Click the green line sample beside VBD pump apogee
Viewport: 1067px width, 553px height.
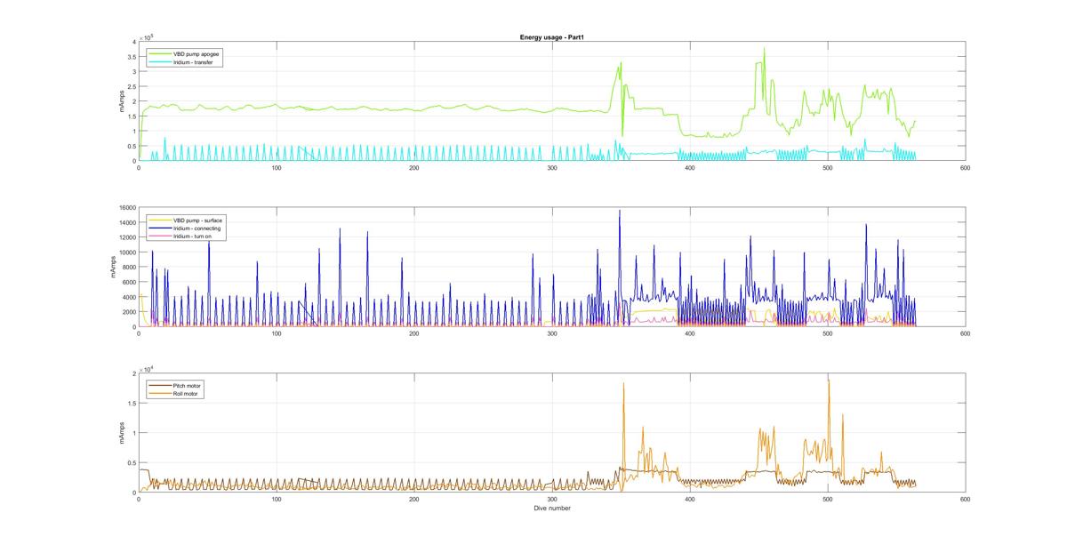point(160,54)
